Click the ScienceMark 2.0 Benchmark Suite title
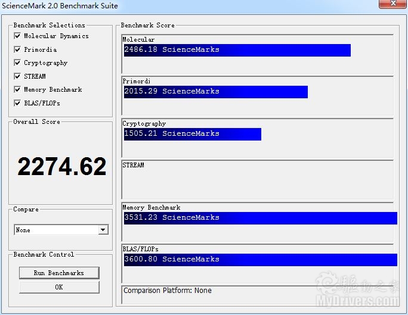408x315 pixels. tap(60, 6)
